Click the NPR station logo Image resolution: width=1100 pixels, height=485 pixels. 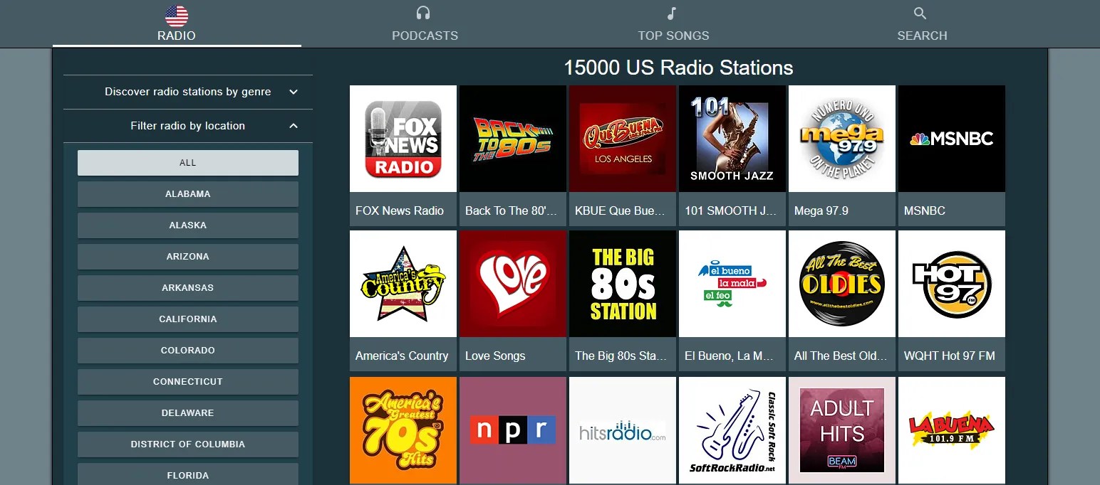tap(512, 430)
